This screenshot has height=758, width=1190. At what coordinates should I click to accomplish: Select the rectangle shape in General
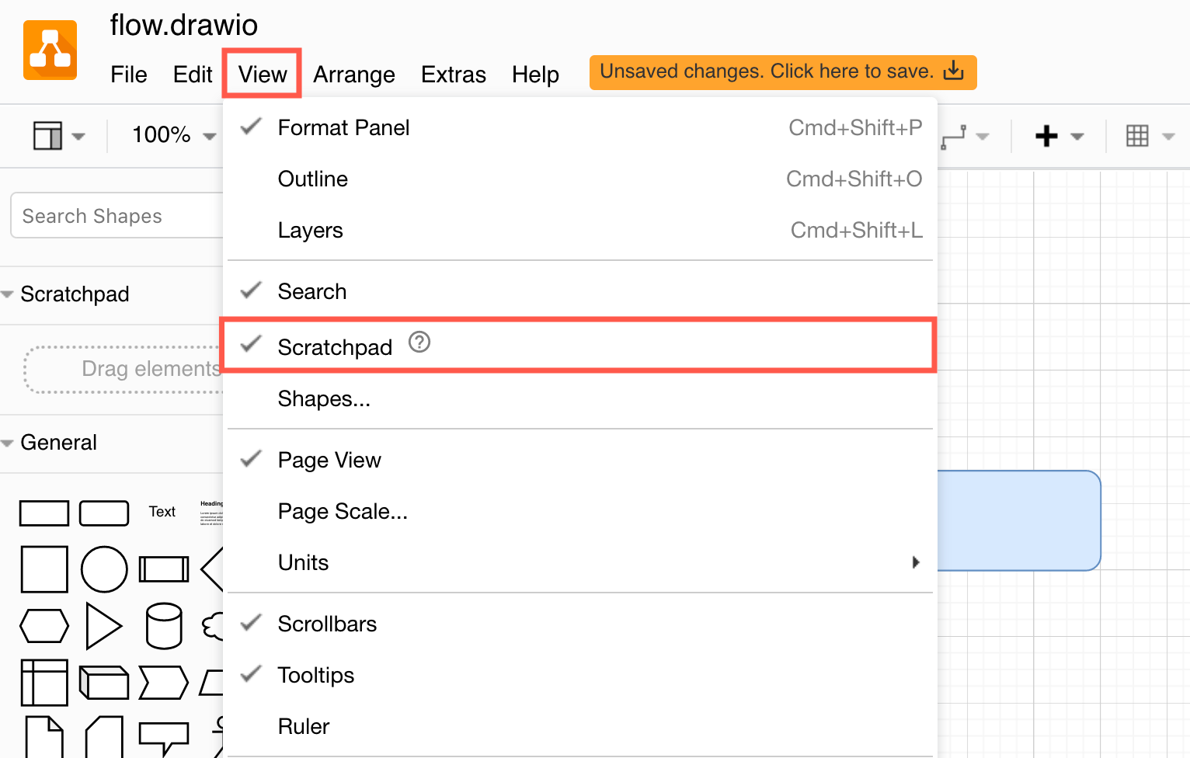44,513
